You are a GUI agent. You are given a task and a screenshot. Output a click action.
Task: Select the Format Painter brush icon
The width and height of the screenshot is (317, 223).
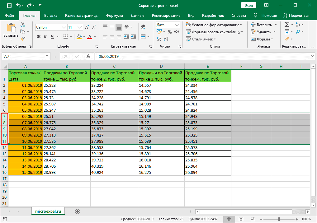pyautogui.click(x=23, y=39)
